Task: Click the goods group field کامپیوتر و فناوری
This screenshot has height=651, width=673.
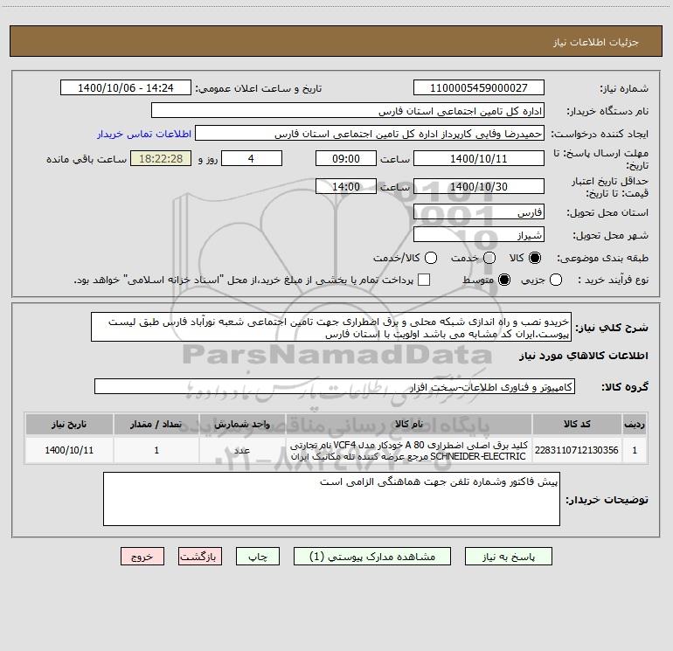Action: [335, 386]
